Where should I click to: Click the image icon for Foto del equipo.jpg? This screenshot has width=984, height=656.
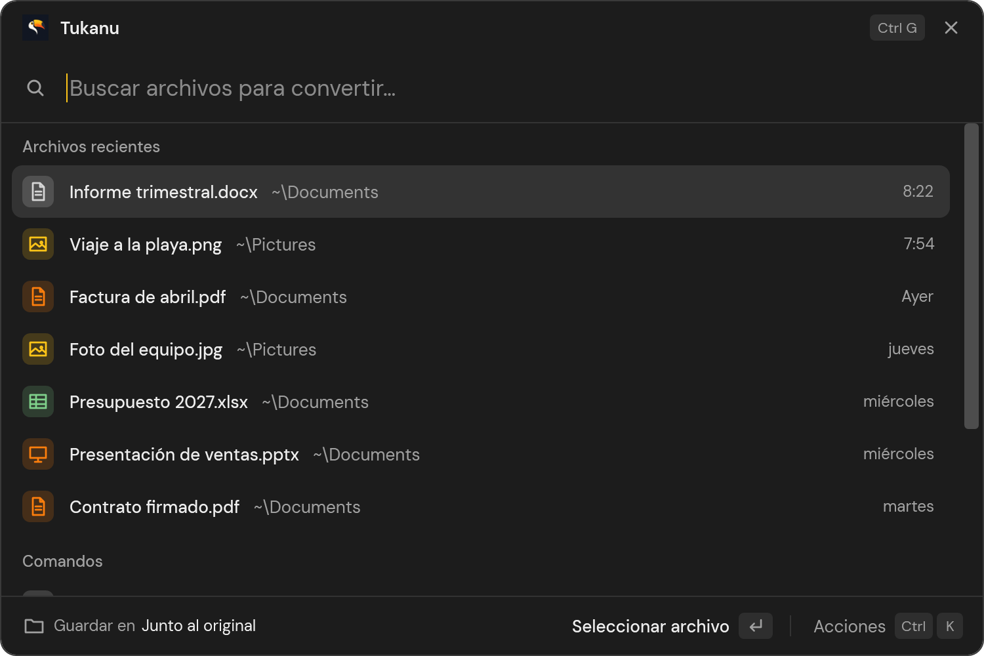(x=38, y=349)
